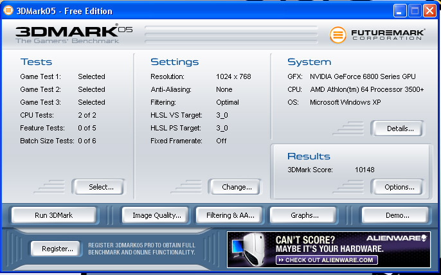Click the maximize button in title bar
This screenshot has height=275, width=441.
[x=415, y=11]
